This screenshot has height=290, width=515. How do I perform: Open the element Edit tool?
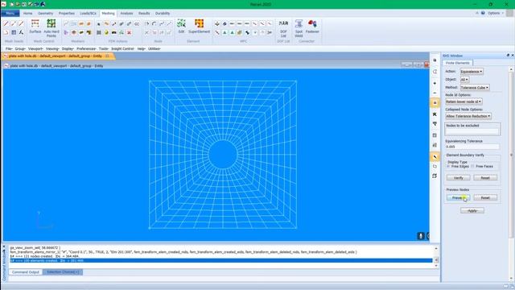[181, 27]
